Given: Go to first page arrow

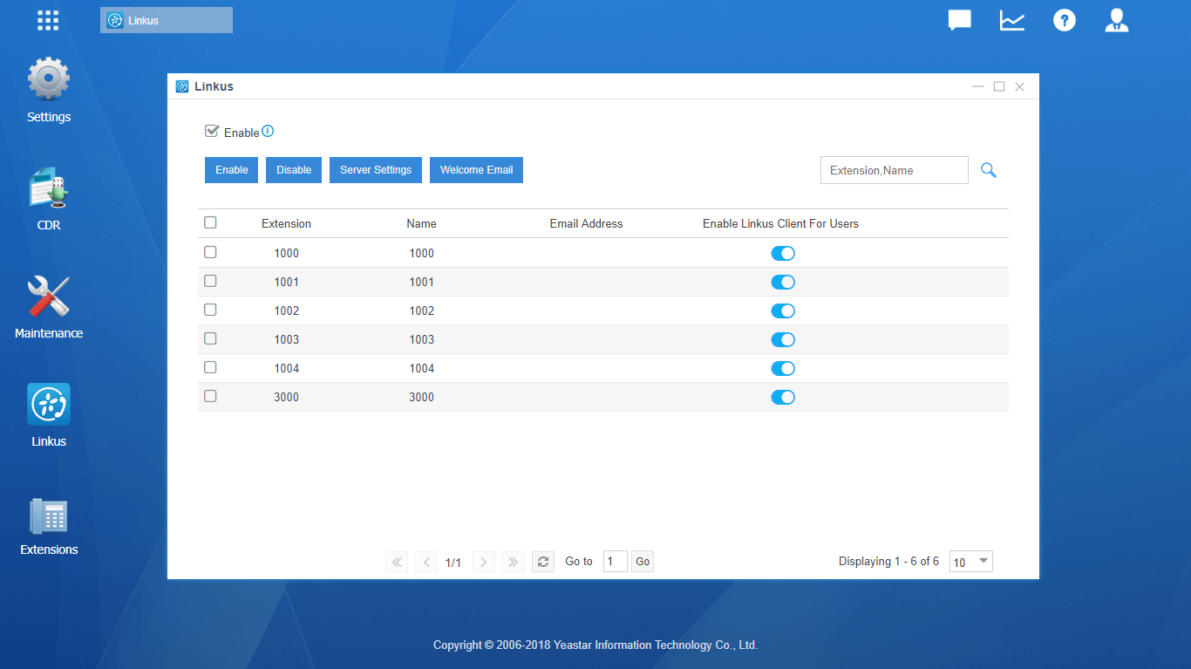Looking at the screenshot, I should (x=397, y=562).
